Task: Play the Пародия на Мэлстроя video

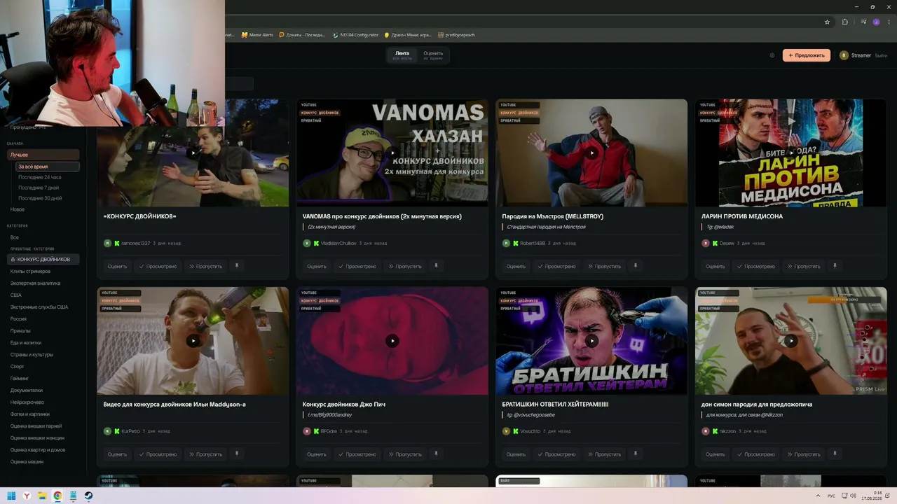Action: (591, 153)
